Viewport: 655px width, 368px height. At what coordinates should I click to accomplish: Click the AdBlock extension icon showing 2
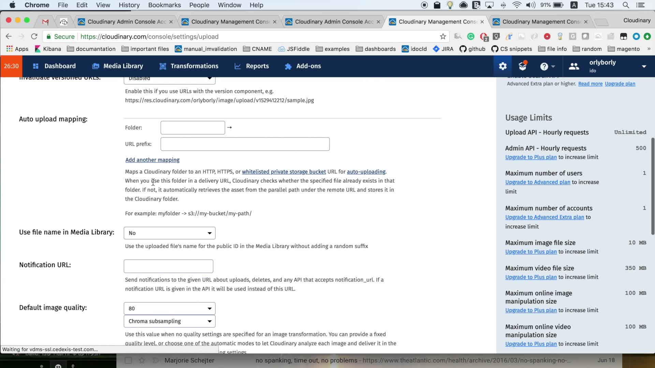point(483,37)
